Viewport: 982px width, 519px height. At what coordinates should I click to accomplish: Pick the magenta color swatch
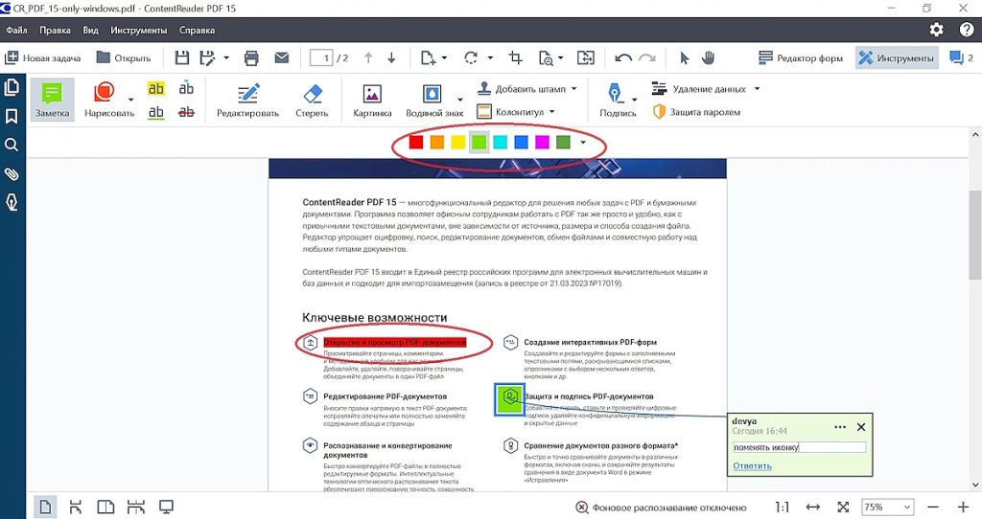pos(543,143)
